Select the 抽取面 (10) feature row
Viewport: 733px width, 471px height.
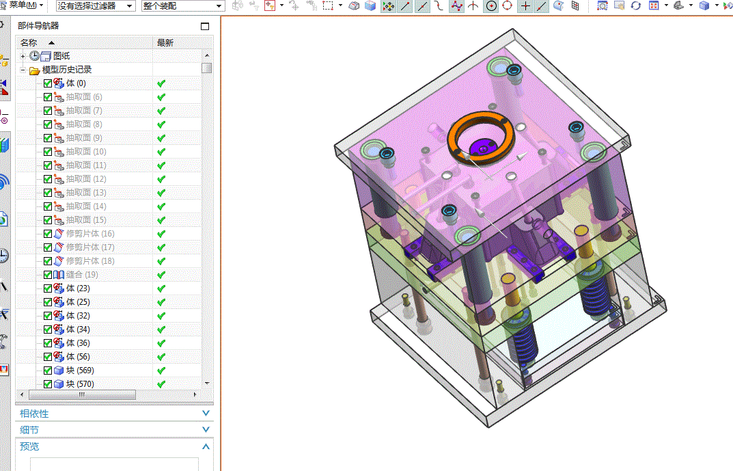pyautogui.click(x=109, y=152)
